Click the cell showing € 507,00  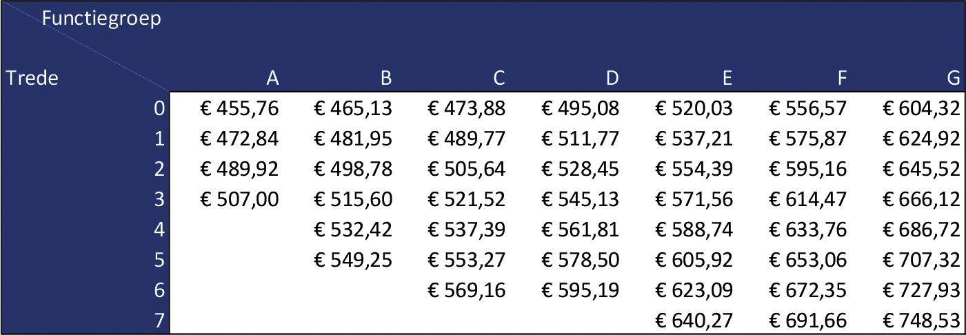[x=239, y=200]
